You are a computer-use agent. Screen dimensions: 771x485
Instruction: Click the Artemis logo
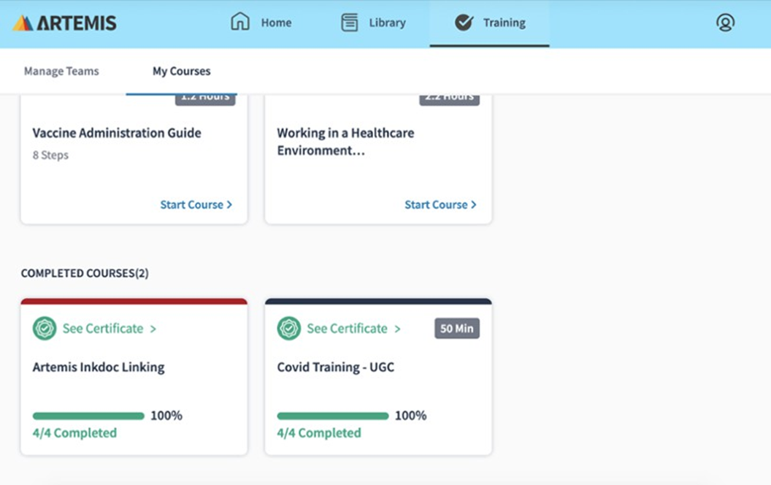(64, 23)
